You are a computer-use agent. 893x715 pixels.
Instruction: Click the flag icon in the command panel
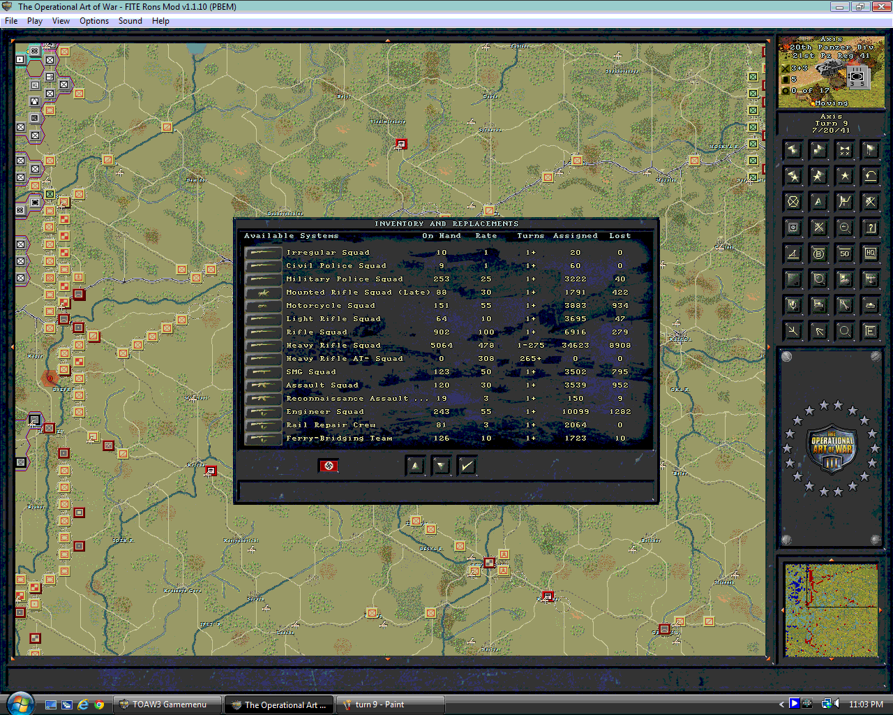871,149
